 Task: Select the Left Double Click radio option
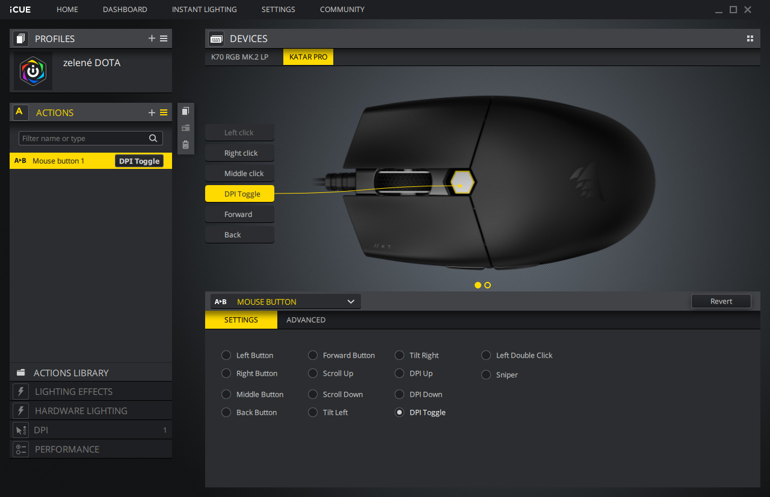(486, 355)
